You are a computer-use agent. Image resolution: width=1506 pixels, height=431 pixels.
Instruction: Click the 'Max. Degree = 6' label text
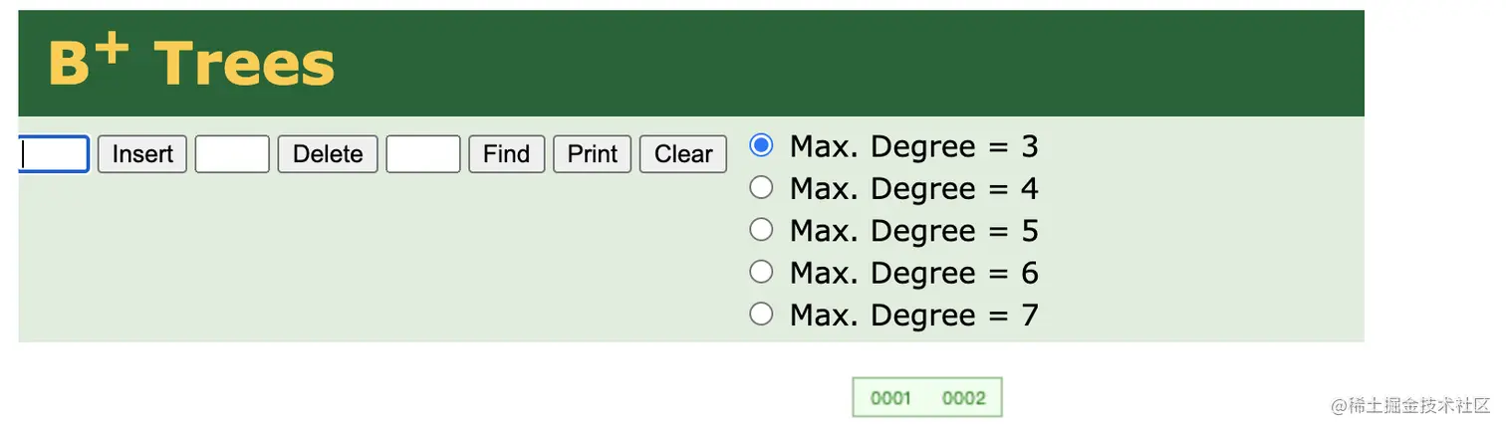tap(914, 273)
